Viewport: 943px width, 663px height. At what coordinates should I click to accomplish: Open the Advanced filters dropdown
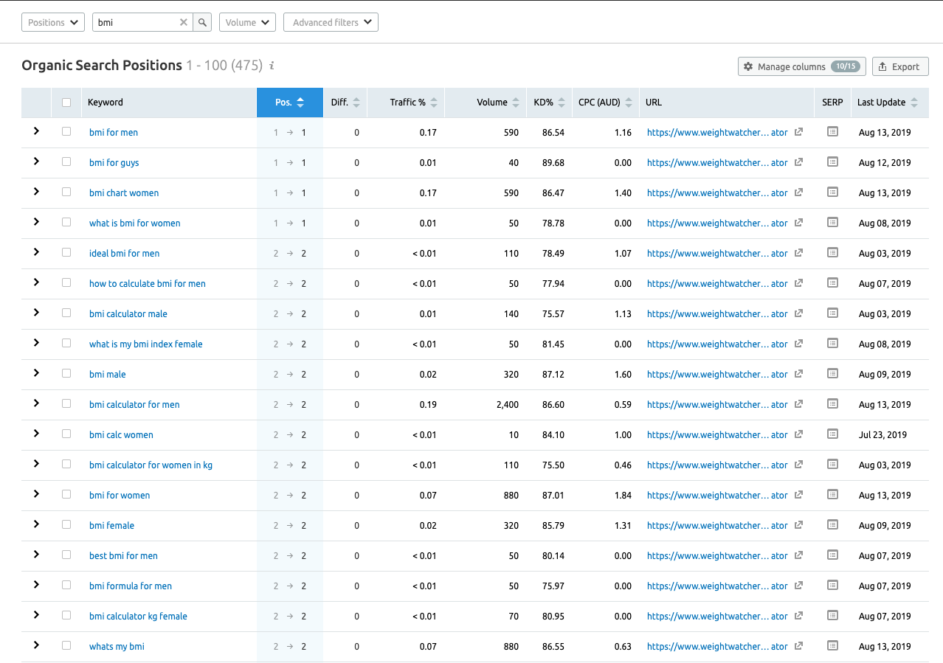point(331,22)
